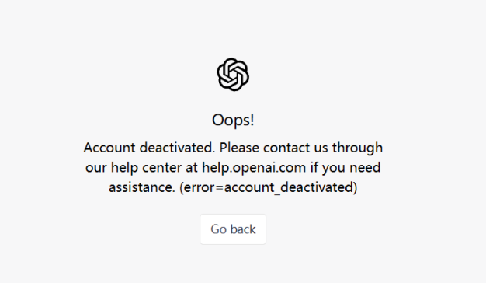Click the Oops! heading

tap(233, 120)
